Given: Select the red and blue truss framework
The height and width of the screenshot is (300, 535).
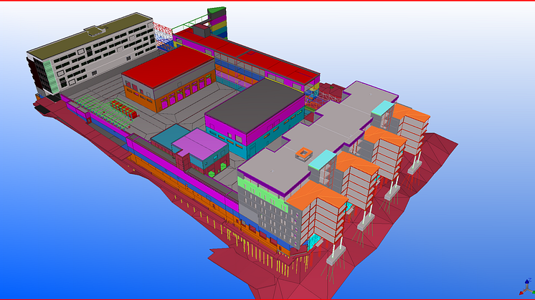Looking at the screenshot, I should [163, 34].
